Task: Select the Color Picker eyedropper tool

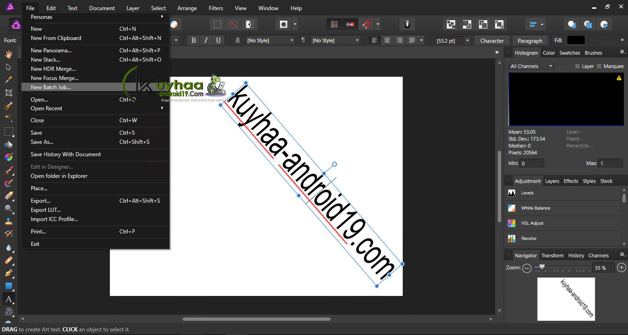Action: click(x=8, y=80)
